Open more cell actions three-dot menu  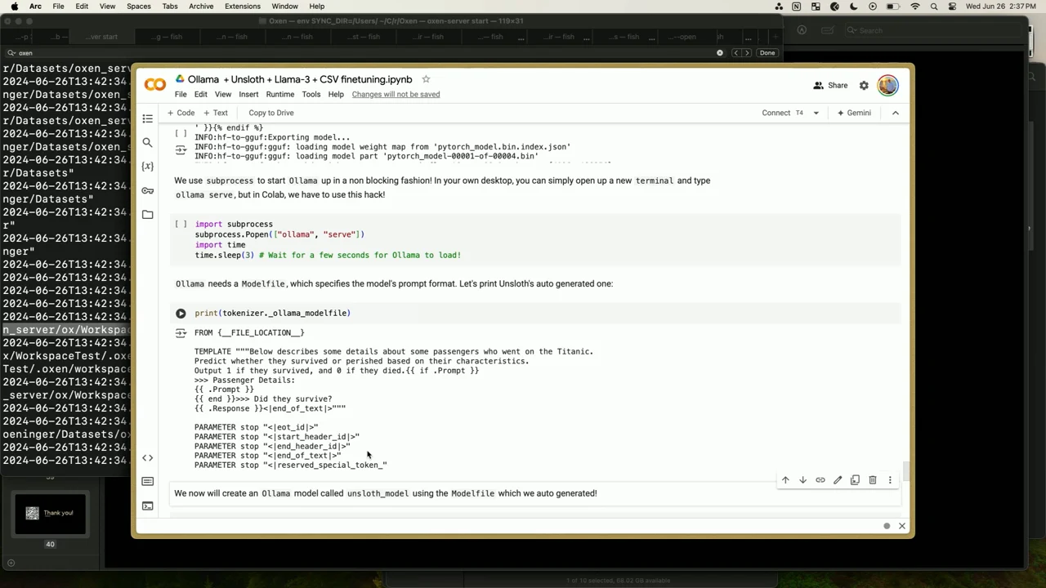pyautogui.click(x=890, y=480)
